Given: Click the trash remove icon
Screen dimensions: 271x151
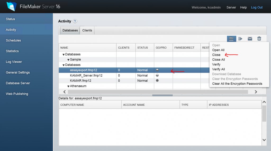Looking at the screenshot, I should [x=259, y=39].
